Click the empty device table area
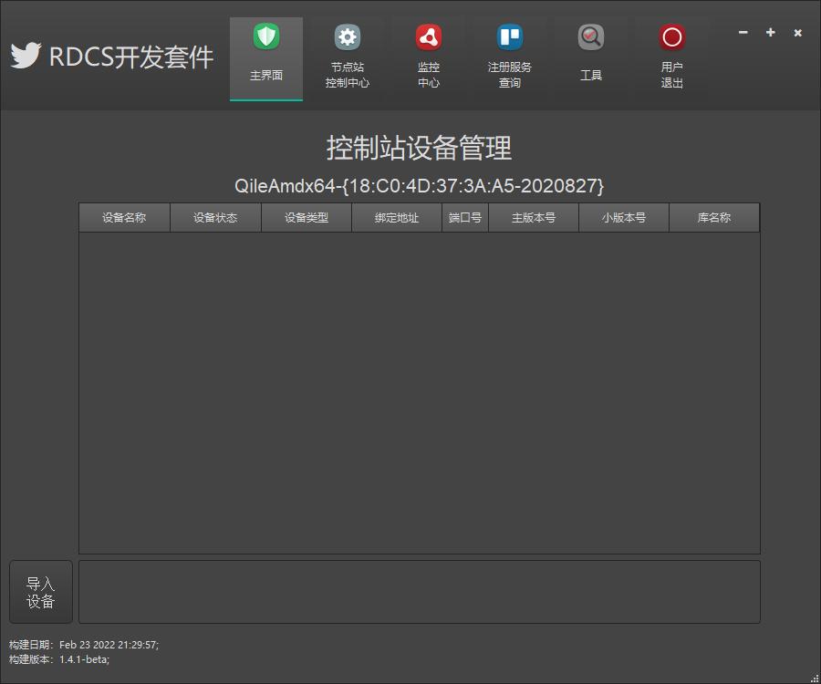Screen dimensions: 821x684 pos(420,392)
